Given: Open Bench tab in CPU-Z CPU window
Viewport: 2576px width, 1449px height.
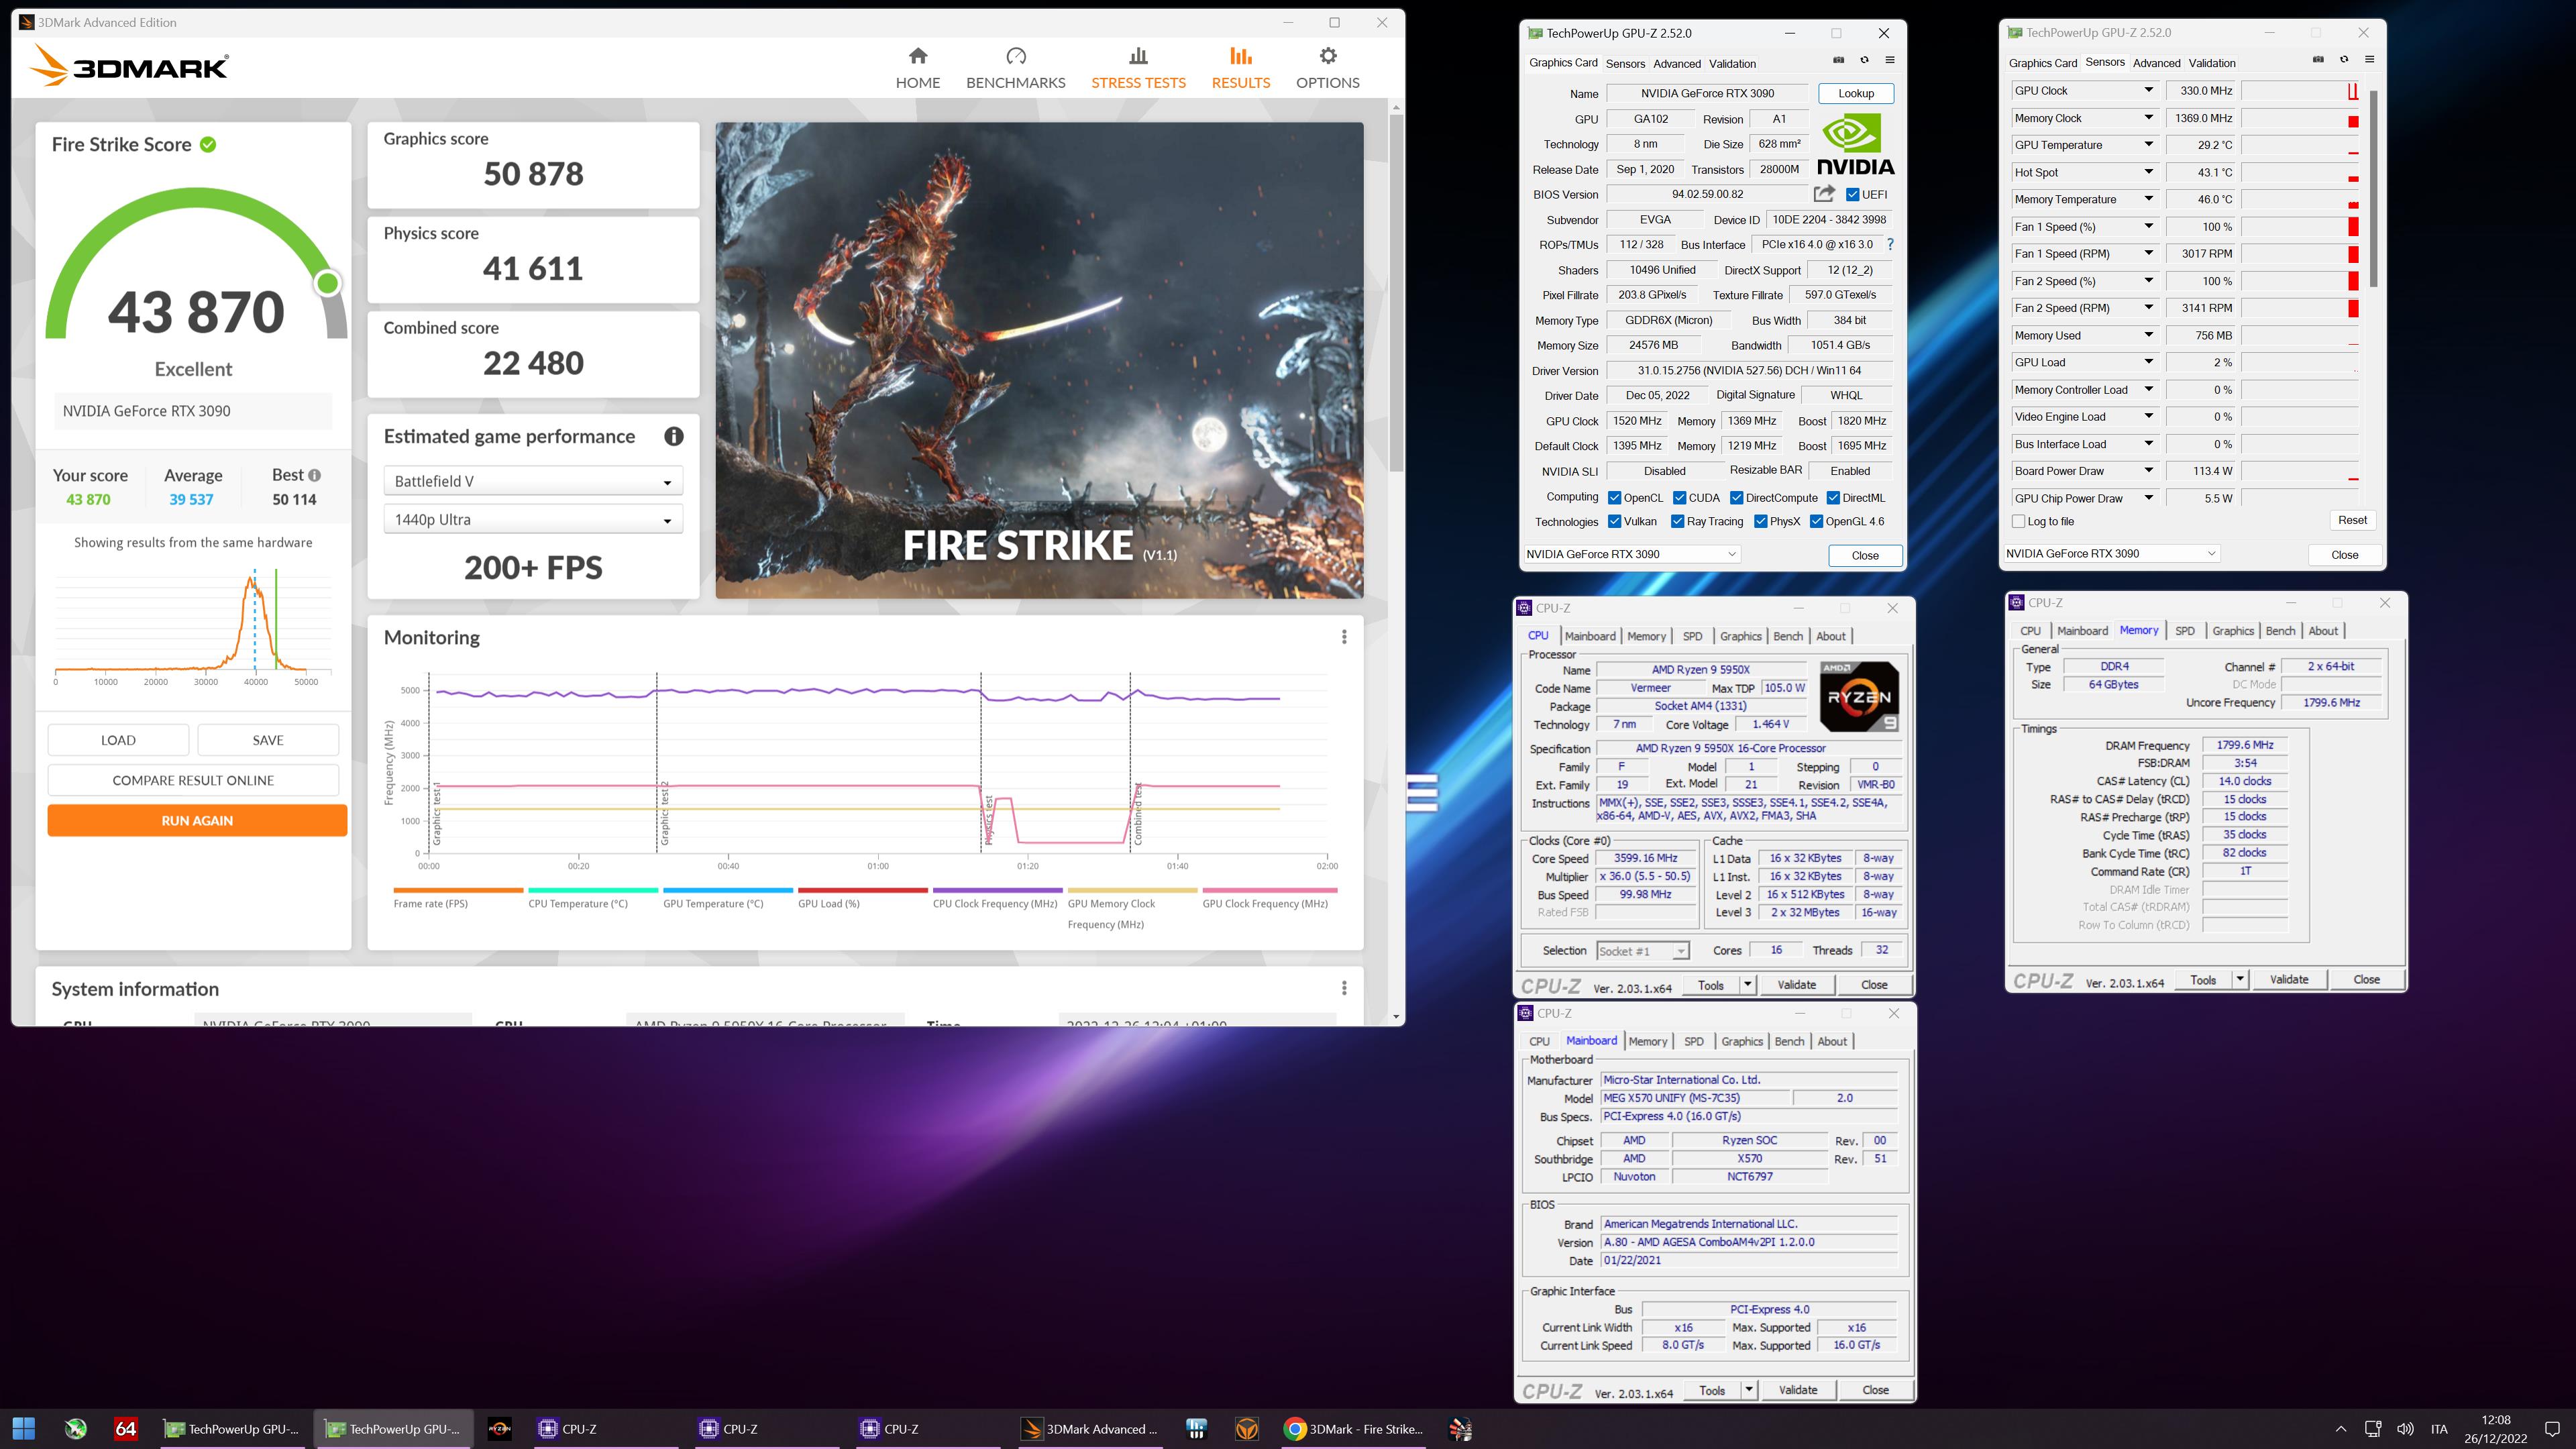Looking at the screenshot, I should (1787, 636).
